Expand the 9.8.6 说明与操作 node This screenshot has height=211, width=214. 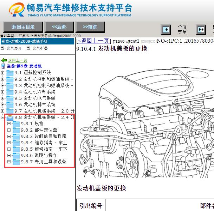click(x=9, y=155)
